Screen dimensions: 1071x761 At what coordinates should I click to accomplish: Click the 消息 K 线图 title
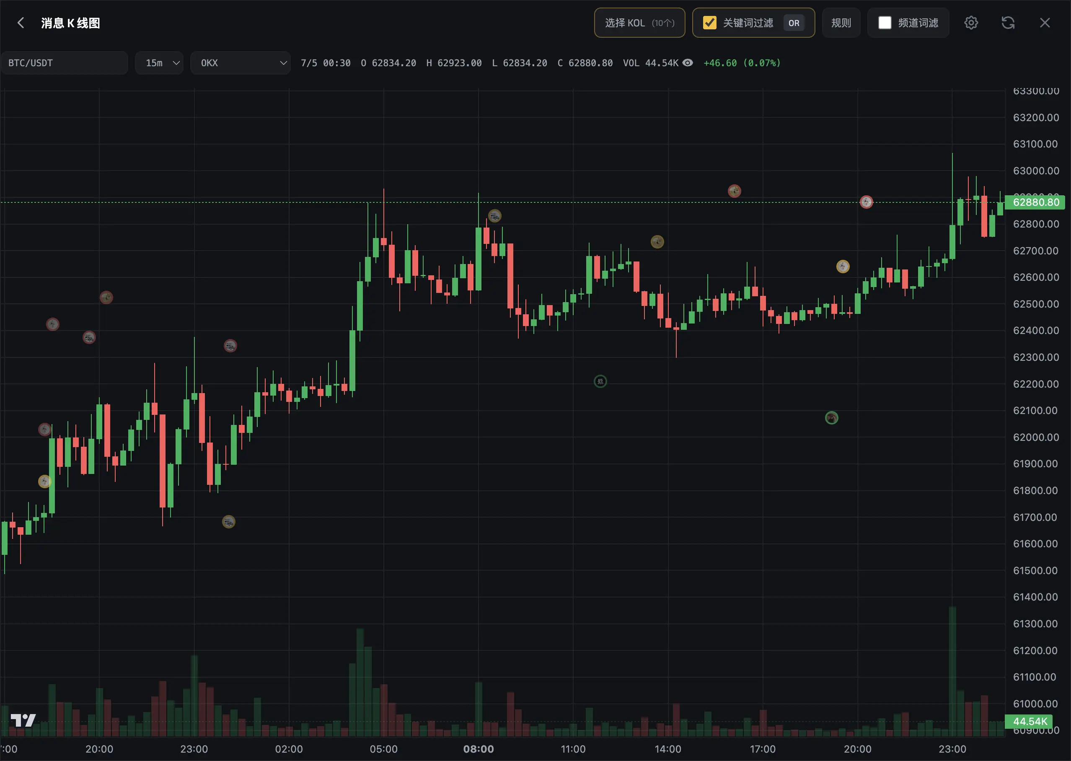70,23
